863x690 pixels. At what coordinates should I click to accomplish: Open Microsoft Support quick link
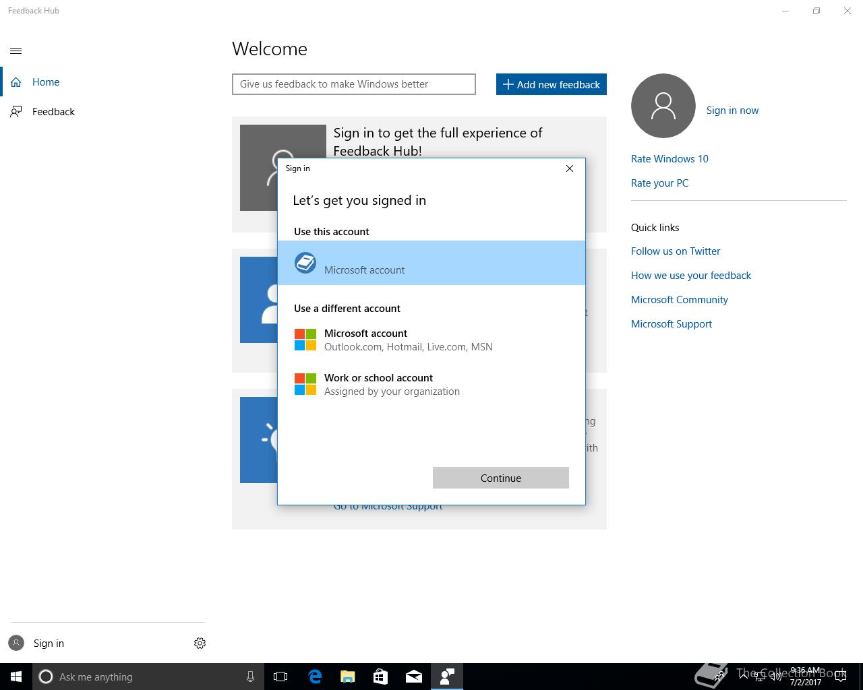pos(672,324)
